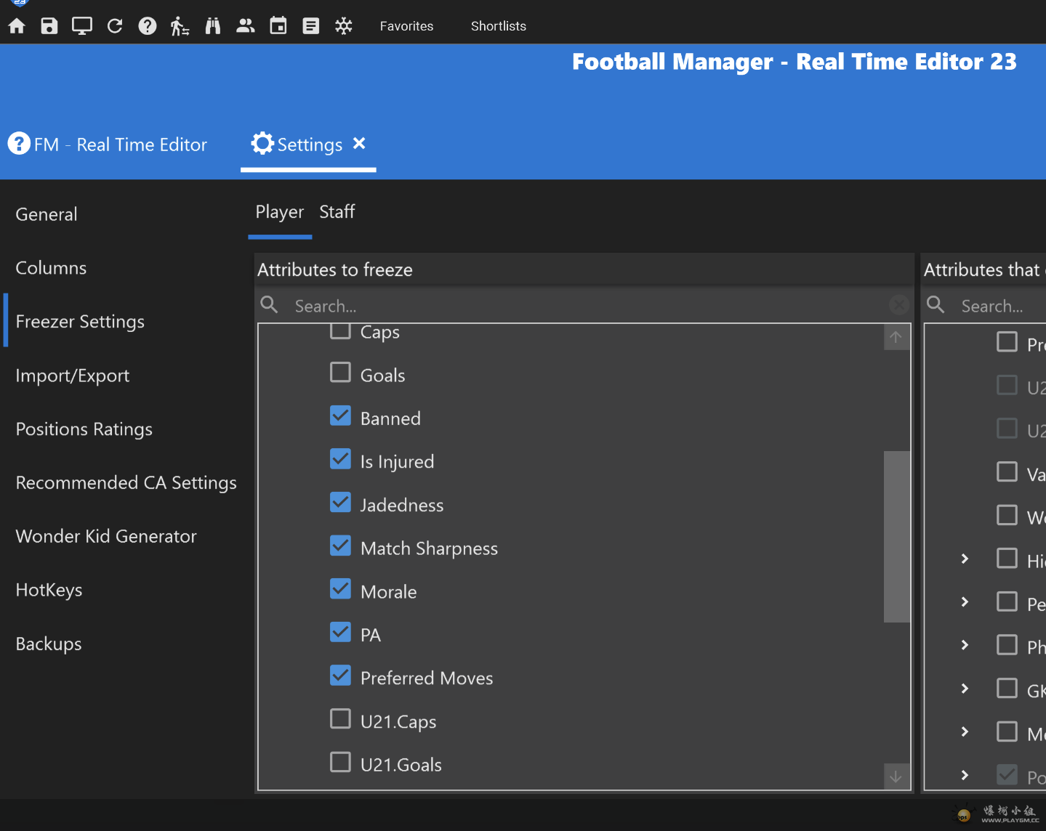The height and width of the screenshot is (831, 1046).
Task: Open General settings section
Action: click(x=47, y=214)
